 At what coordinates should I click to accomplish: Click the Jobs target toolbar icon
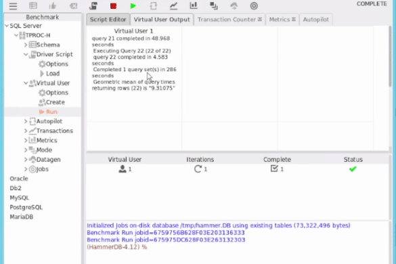pyautogui.click(x=254, y=5)
